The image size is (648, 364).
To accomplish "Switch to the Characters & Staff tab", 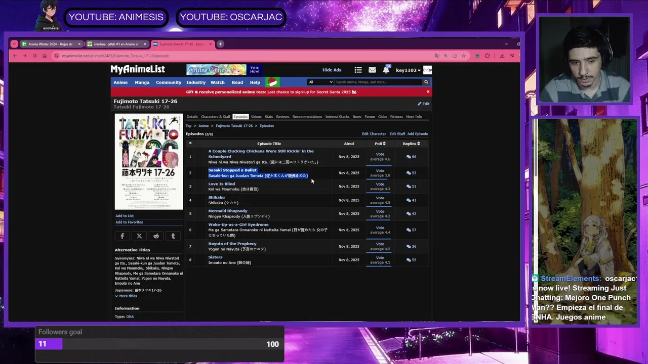I will pos(216,117).
